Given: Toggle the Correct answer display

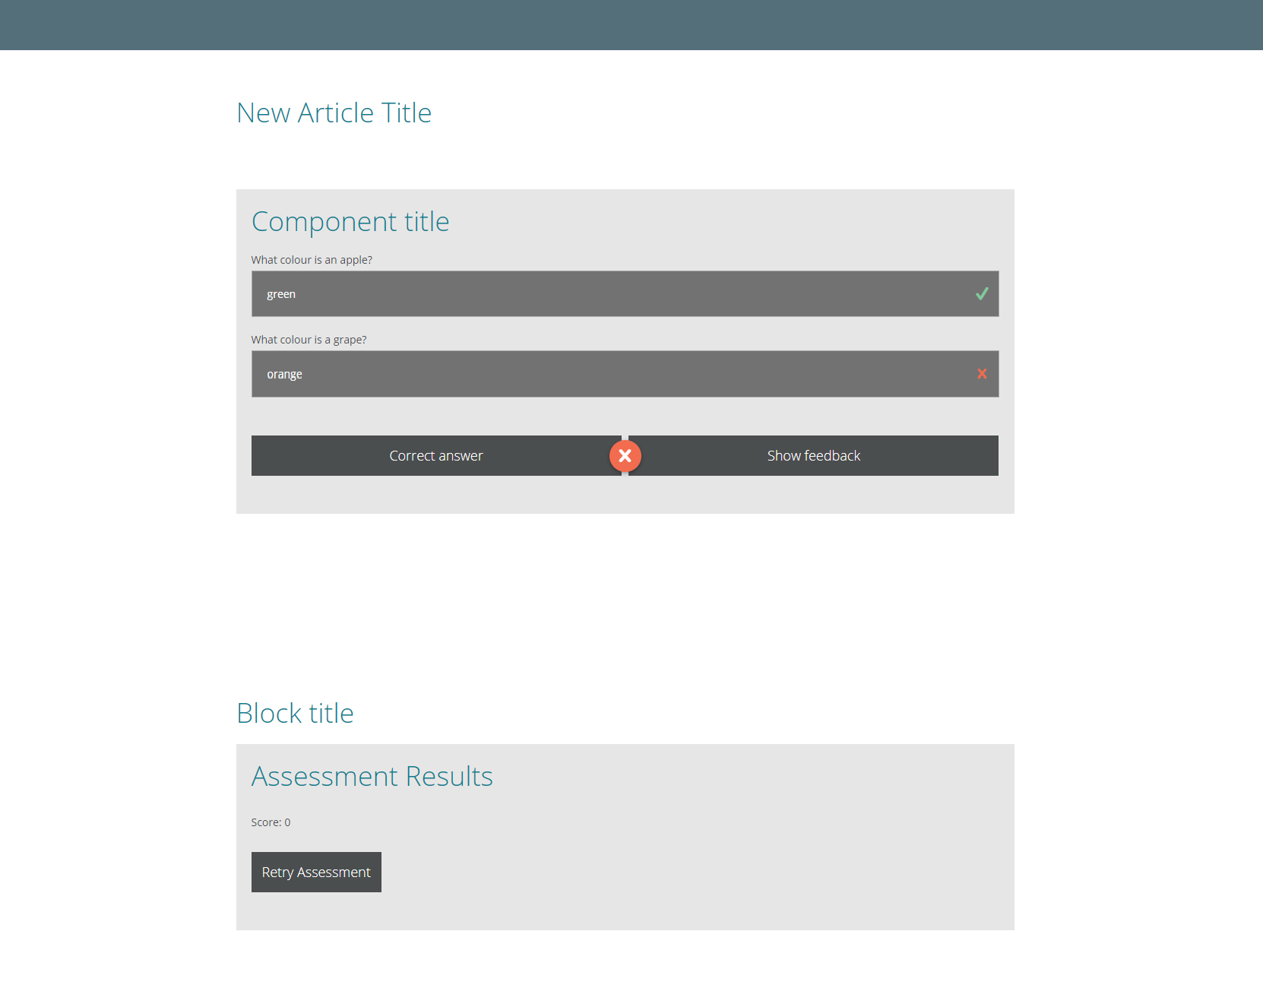Looking at the screenshot, I should tap(436, 455).
